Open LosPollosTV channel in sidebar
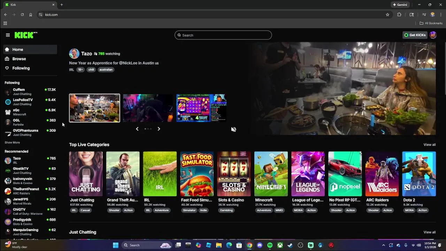 (30, 102)
